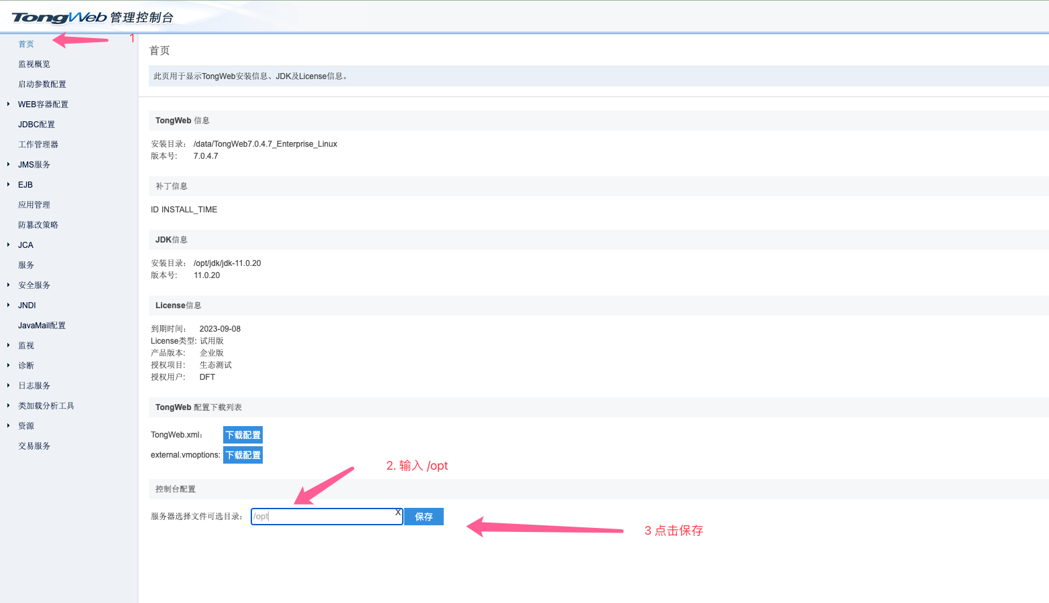The height and width of the screenshot is (603, 1049).
Task: Click the authorized user value DFT
Action: 207,377
